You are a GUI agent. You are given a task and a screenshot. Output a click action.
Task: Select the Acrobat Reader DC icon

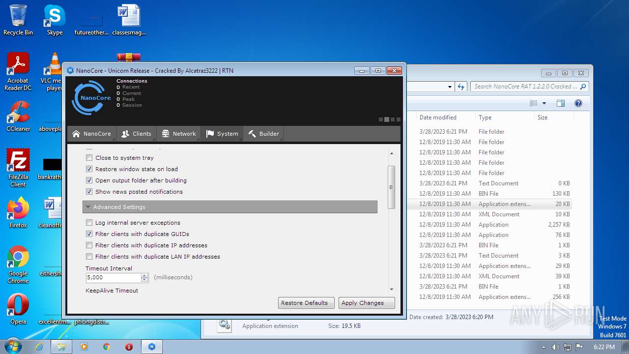pyautogui.click(x=18, y=72)
